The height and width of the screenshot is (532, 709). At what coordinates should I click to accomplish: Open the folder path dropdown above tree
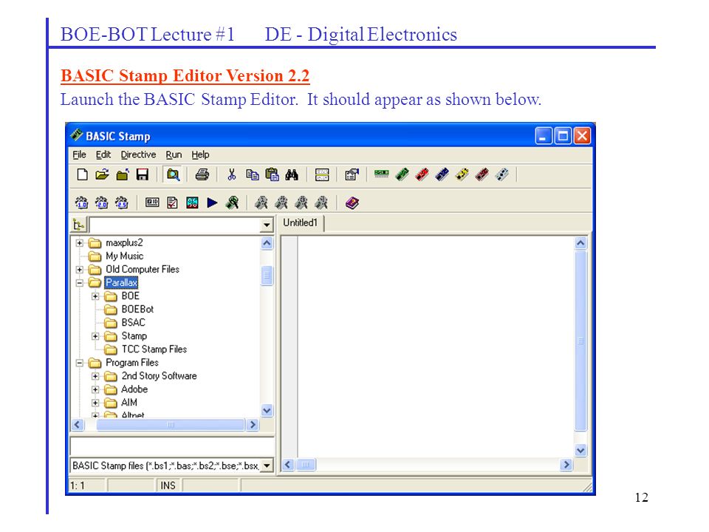[267, 225]
